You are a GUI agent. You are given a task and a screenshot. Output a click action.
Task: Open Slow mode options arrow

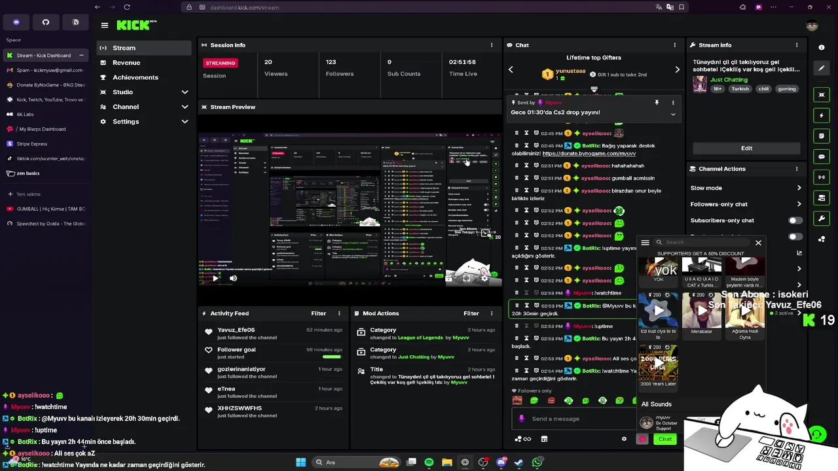tap(799, 188)
